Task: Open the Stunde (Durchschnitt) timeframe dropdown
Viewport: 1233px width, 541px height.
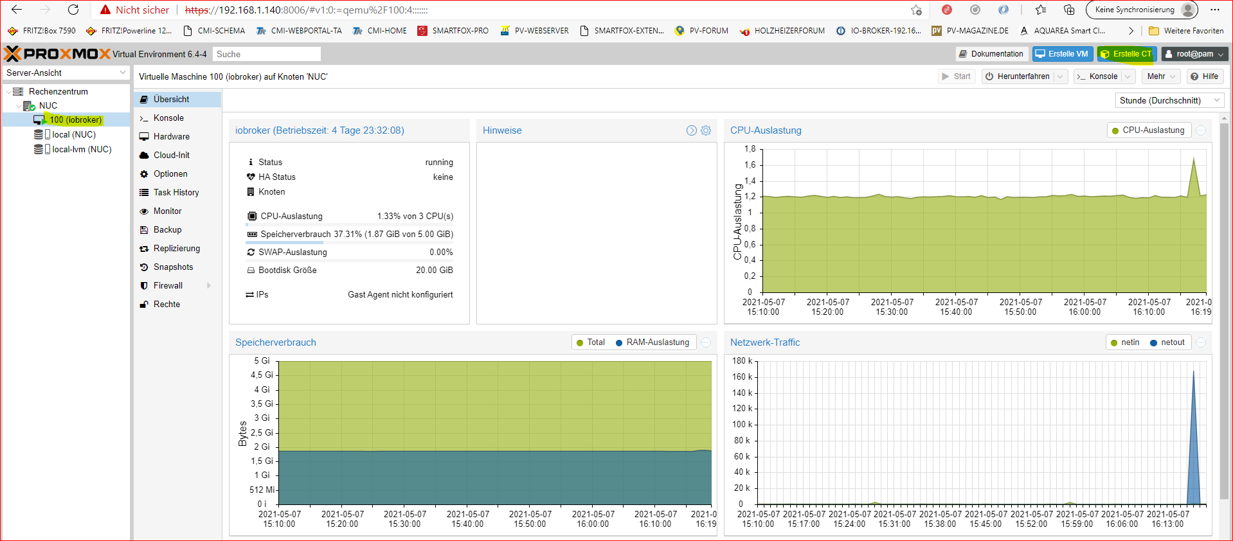Action: [x=1169, y=100]
